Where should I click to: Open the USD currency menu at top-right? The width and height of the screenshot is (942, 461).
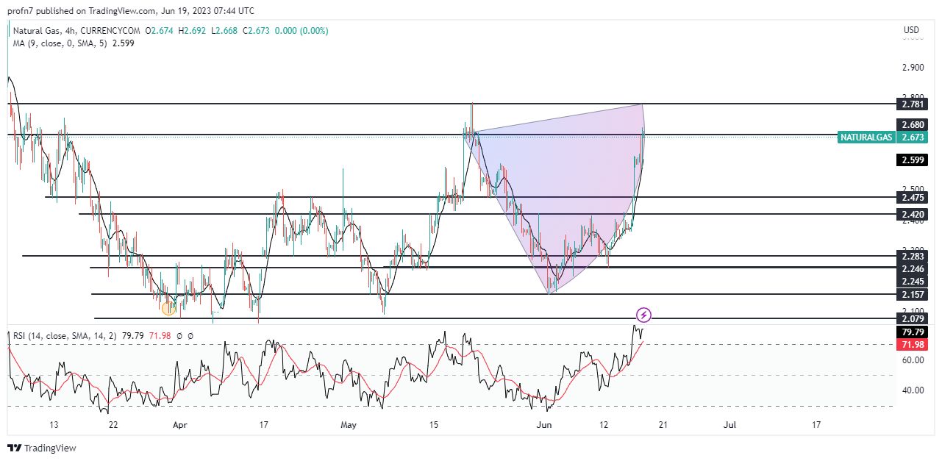(x=910, y=30)
